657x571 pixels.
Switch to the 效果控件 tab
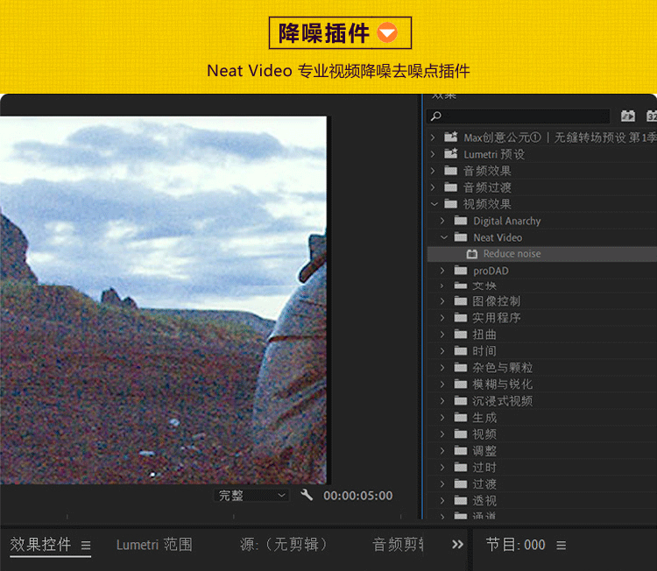coord(40,545)
